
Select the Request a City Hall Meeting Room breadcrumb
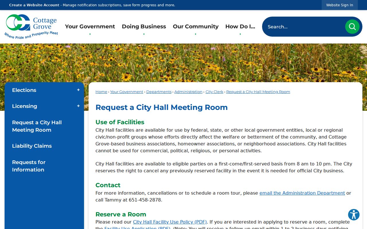pos(258,92)
